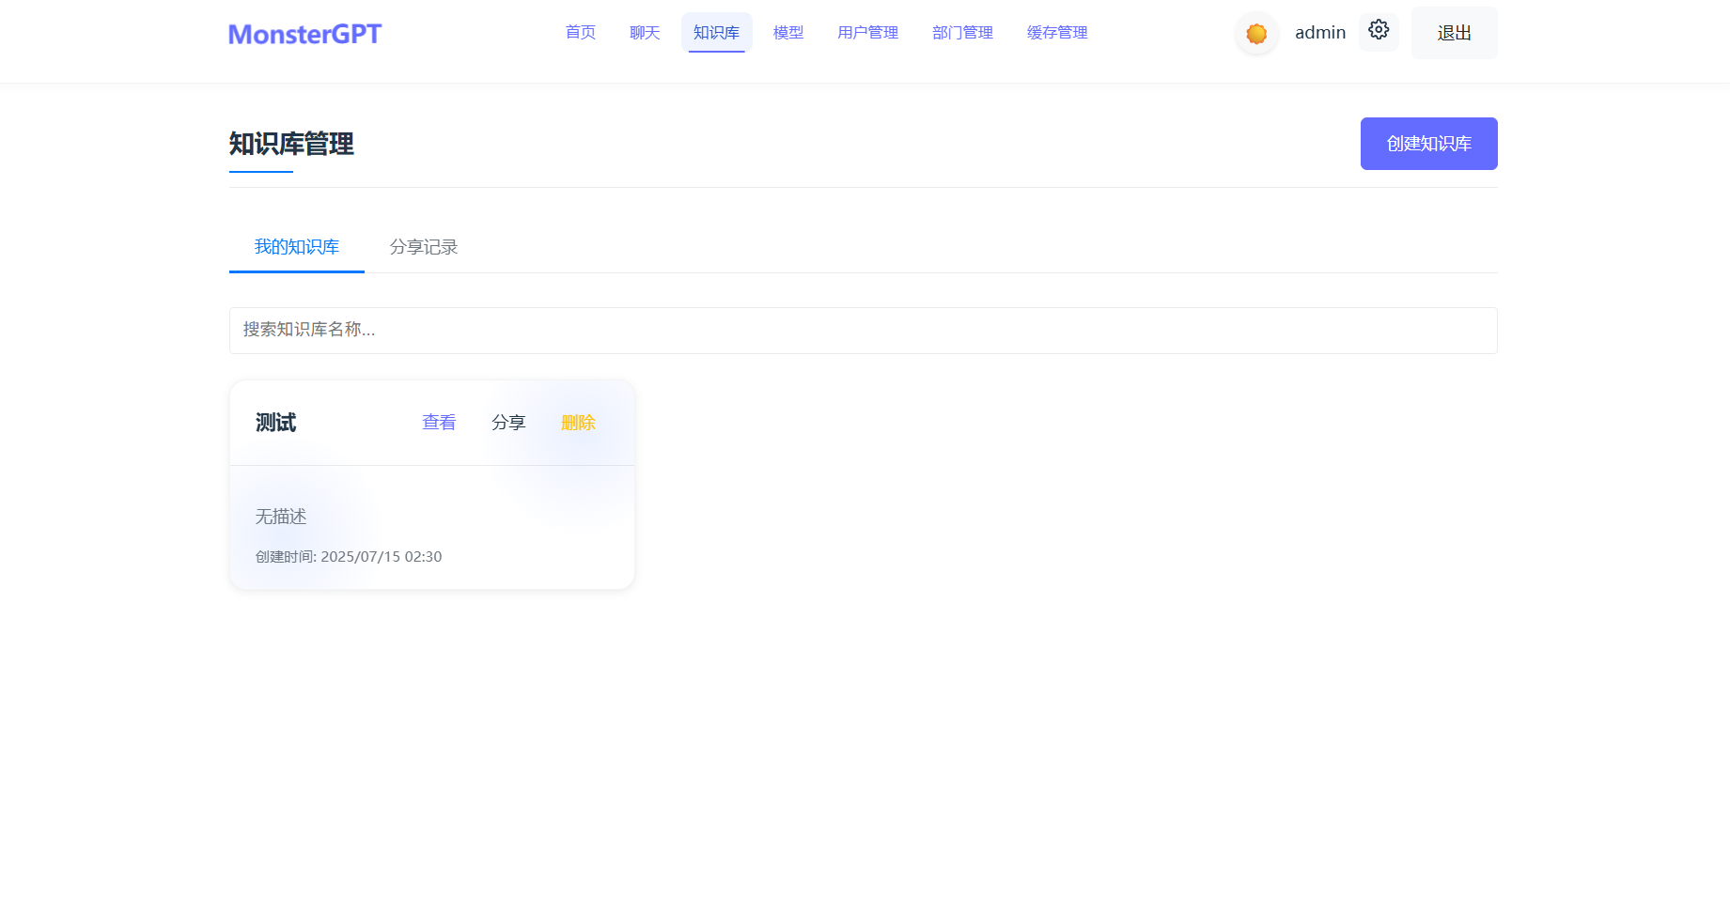1730x897 pixels.
Task: Click the admin username
Action: (x=1320, y=33)
